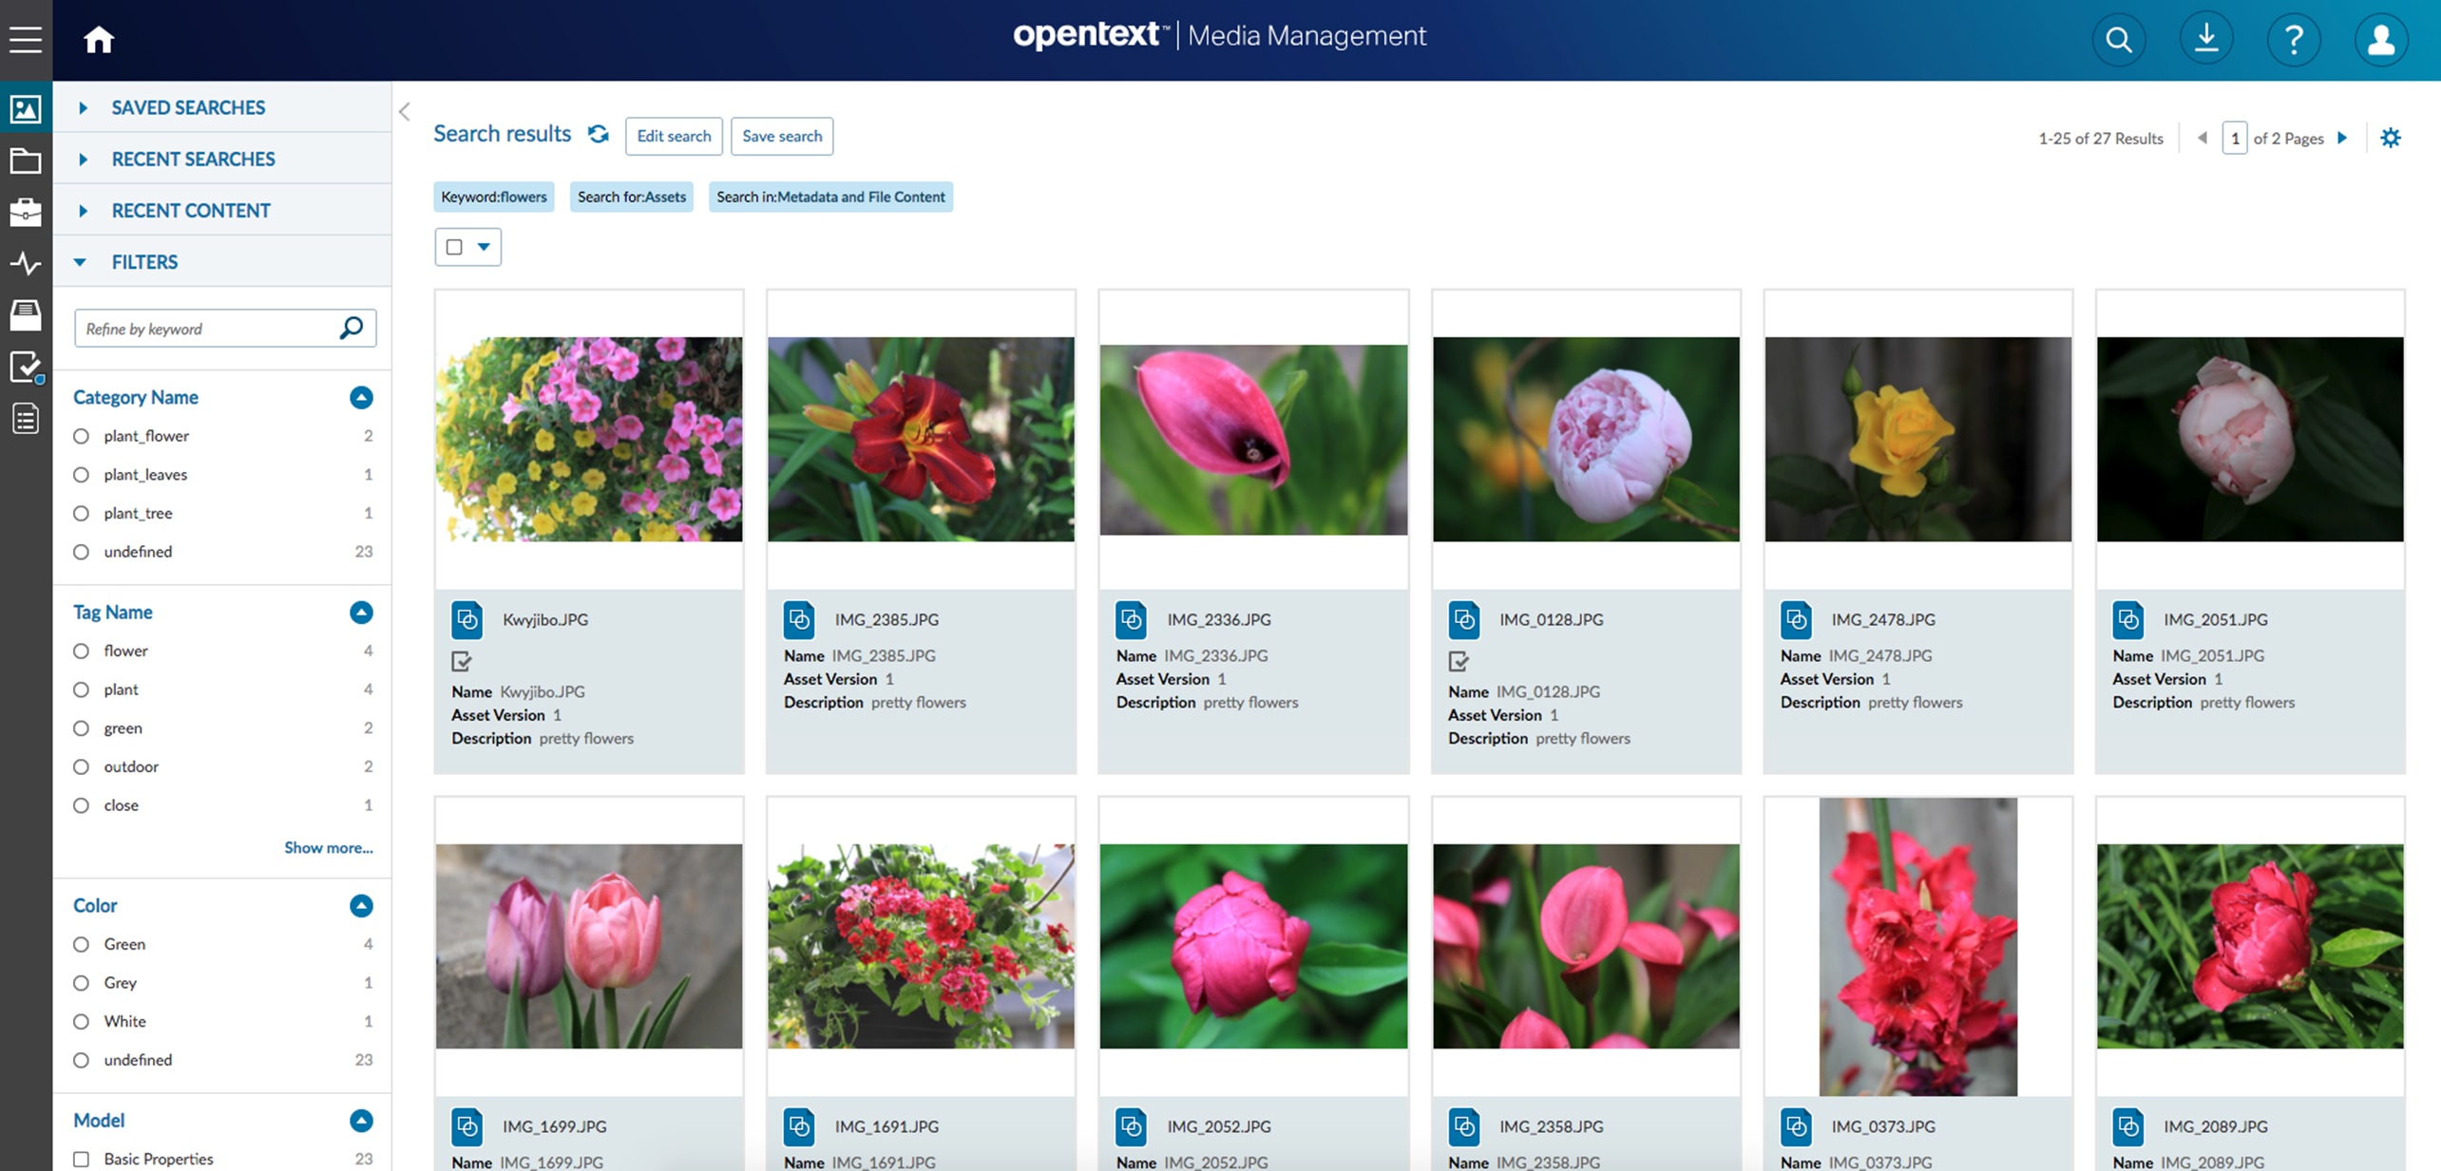Click the asset type icon for Kwyjibo.JPG
Screen dimensions: 2441x1171
[x=467, y=619]
